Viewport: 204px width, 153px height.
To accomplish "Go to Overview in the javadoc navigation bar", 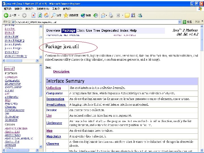I will (x=53, y=30).
